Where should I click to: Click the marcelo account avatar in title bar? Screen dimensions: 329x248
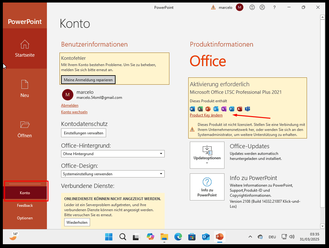tap(240, 7)
